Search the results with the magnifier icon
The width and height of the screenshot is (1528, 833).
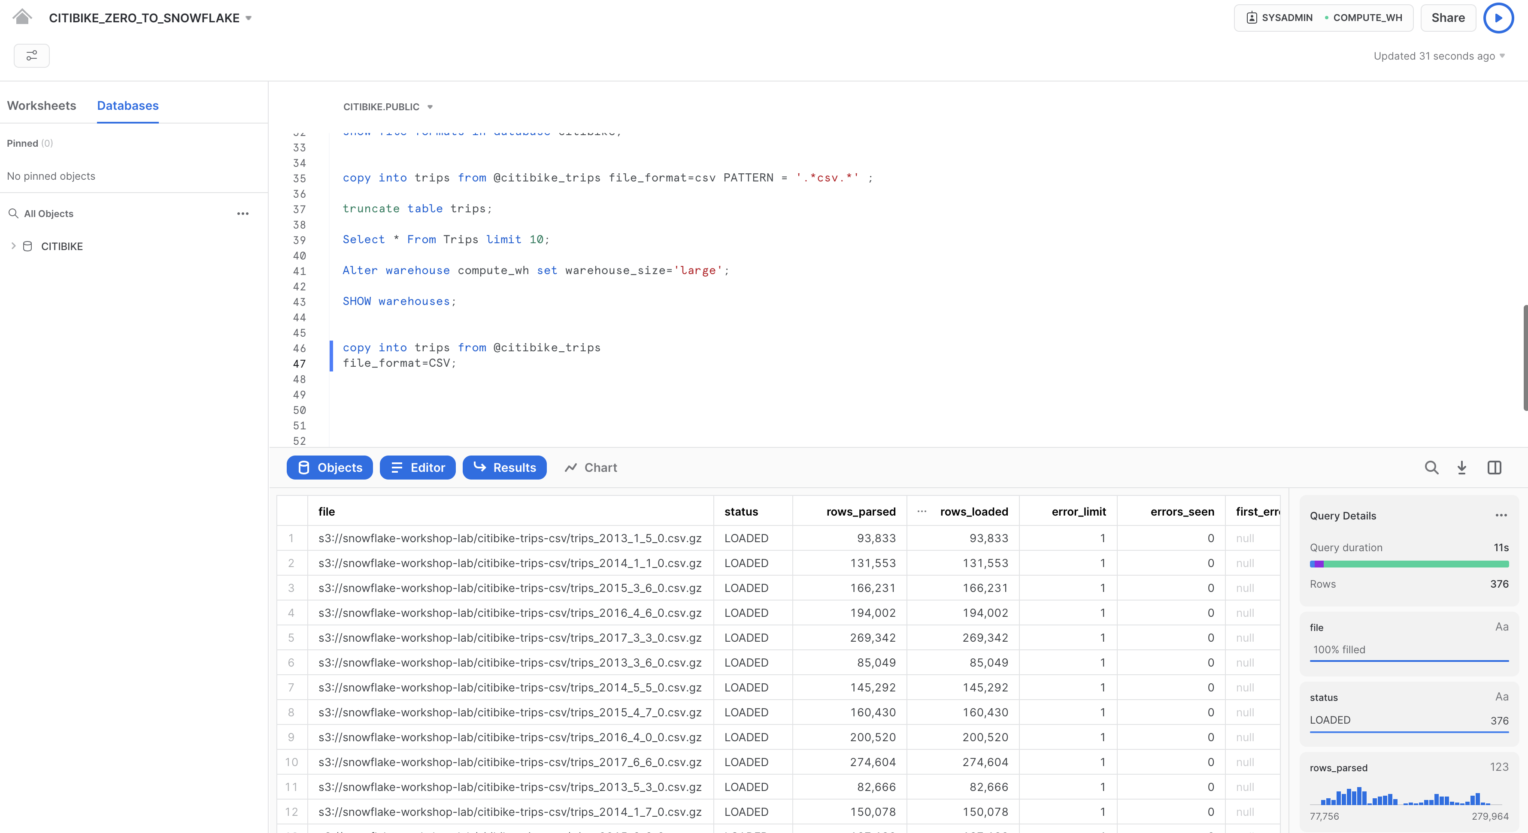pyautogui.click(x=1431, y=468)
